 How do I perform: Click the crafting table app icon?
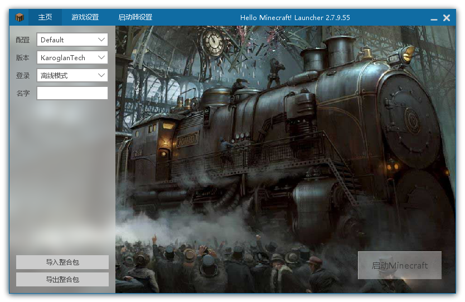(20, 17)
